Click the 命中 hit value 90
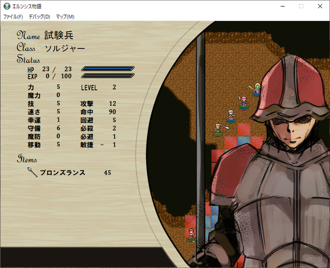Screen dimensions: 330x268 [113, 112]
